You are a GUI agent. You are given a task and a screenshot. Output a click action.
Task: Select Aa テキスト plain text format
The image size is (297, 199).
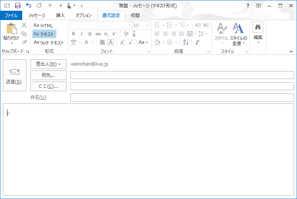click(44, 34)
